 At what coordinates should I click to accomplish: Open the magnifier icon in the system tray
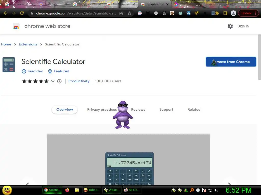pyautogui.click(x=192, y=190)
